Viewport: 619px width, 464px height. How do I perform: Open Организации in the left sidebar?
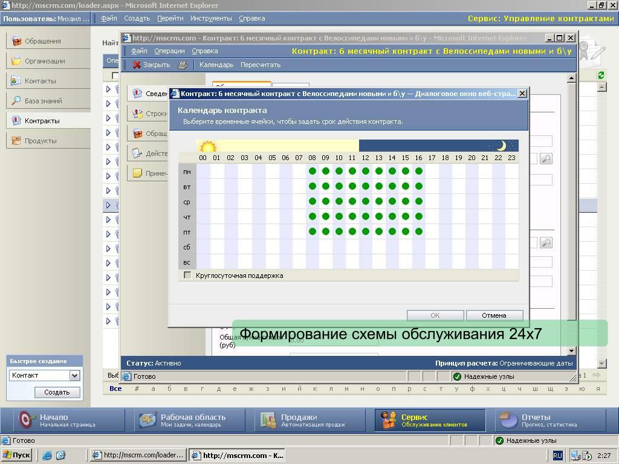(48, 61)
